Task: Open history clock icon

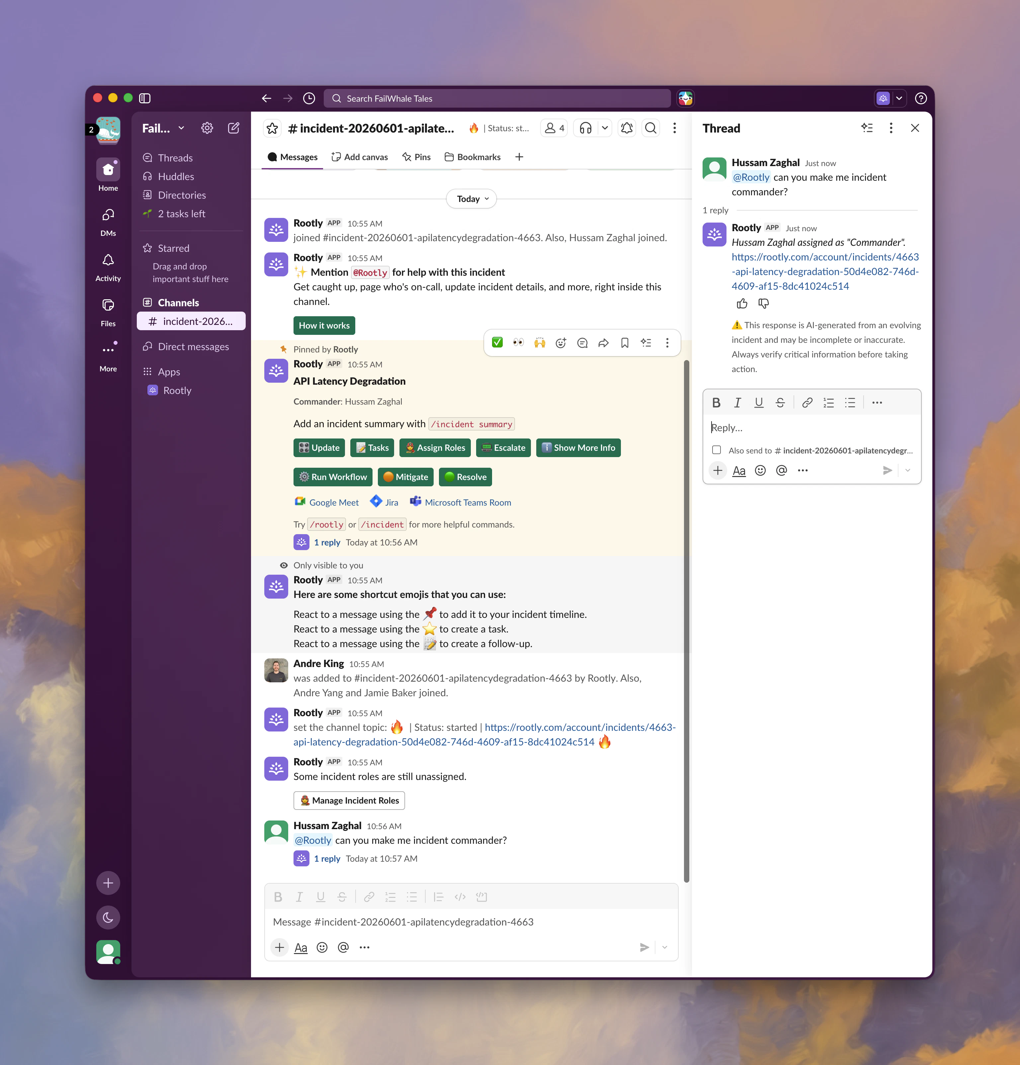Action: tap(309, 98)
